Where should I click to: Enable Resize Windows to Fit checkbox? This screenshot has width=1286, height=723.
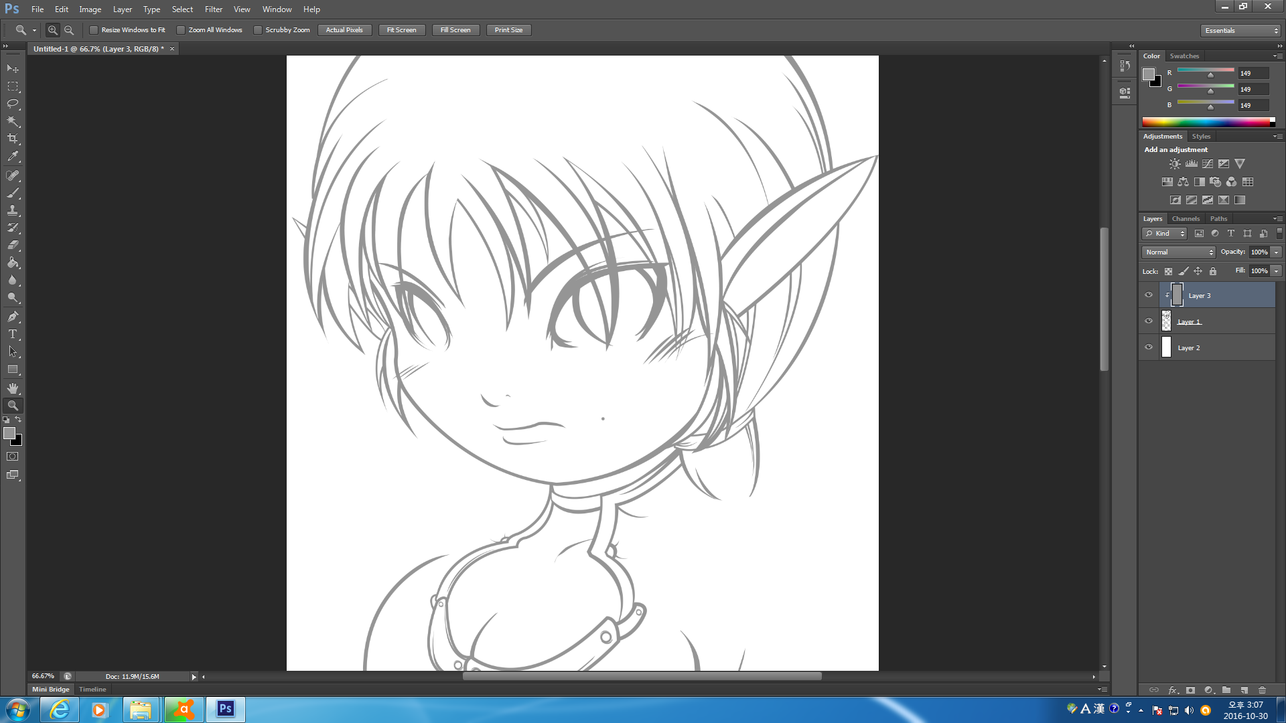point(94,30)
